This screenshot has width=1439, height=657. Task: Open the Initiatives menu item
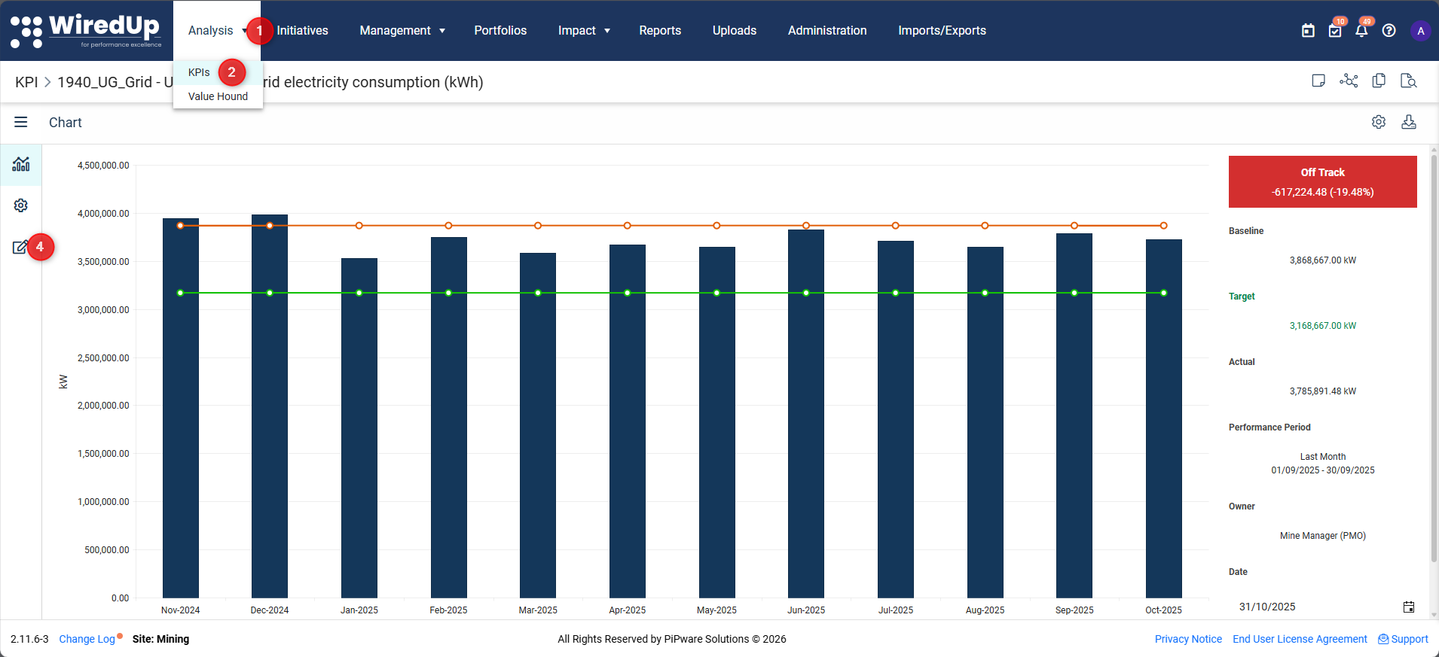(302, 31)
